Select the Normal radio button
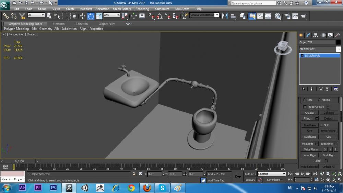The width and height of the screenshot is (343, 193). pyautogui.click(x=319, y=100)
